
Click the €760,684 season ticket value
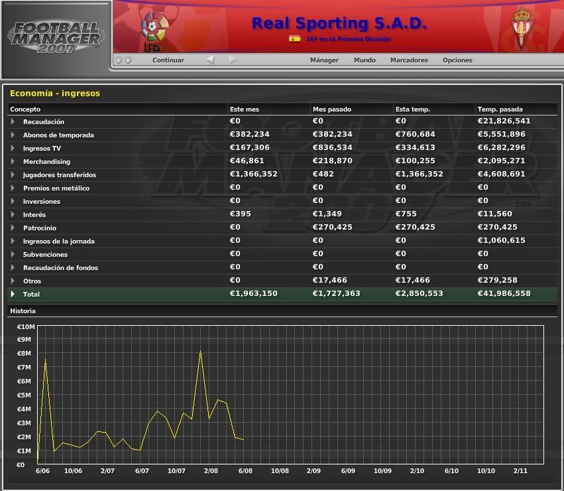pyautogui.click(x=416, y=135)
